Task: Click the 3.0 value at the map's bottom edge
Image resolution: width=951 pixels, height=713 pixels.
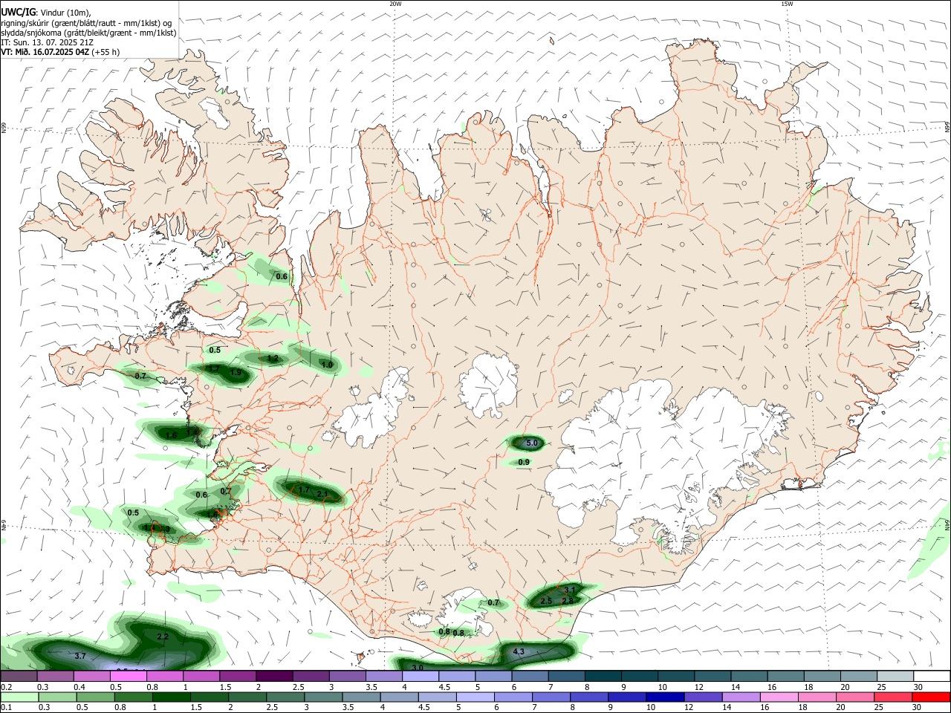Action: point(418,668)
